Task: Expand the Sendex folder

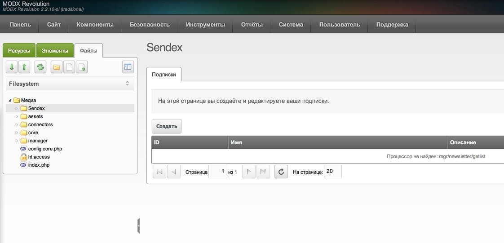Action: coord(17,108)
